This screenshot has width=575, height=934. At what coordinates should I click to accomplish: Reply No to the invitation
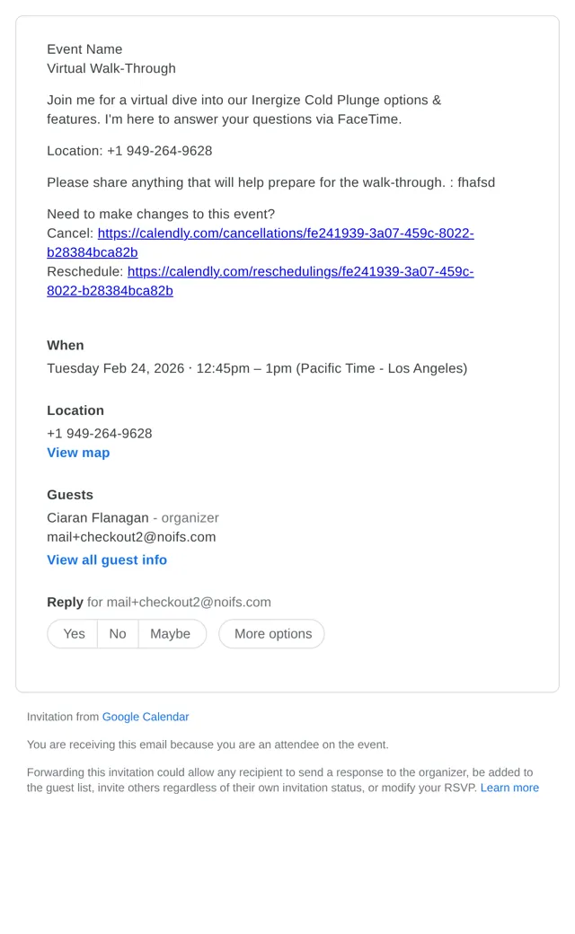point(118,634)
